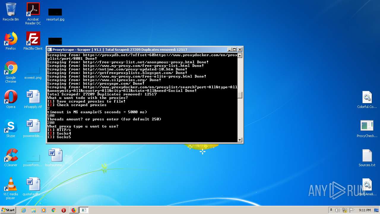Open the resorturl.jpg file on desktop
The width and height of the screenshot is (380, 214).
click(x=55, y=14)
